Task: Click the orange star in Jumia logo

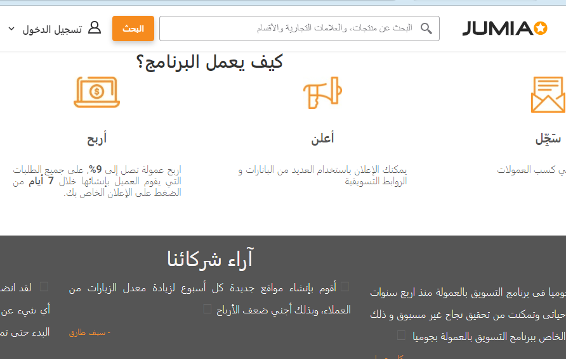Action: click(540, 28)
